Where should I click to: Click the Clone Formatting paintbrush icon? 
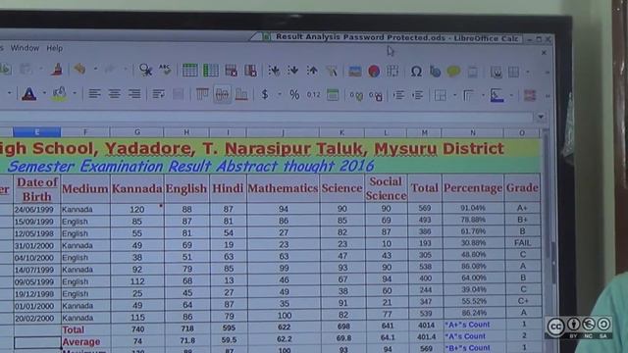click(57, 70)
